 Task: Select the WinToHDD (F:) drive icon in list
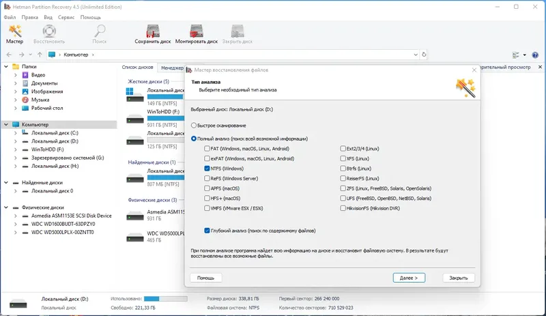135,119
